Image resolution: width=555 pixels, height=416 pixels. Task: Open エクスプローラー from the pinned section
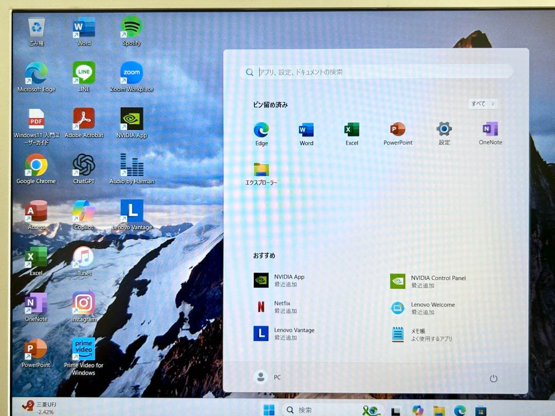261,172
